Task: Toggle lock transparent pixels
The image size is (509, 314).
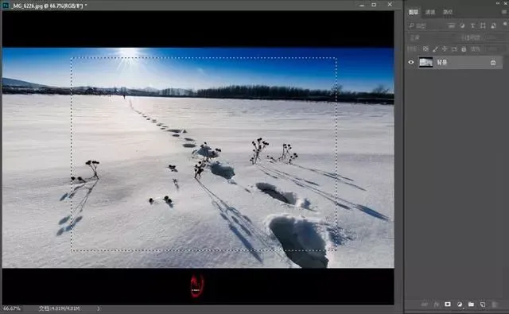Action: pos(425,49)
